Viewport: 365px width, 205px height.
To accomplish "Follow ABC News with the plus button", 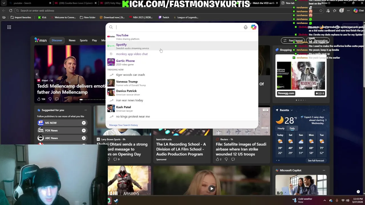I will pos(84,138).
